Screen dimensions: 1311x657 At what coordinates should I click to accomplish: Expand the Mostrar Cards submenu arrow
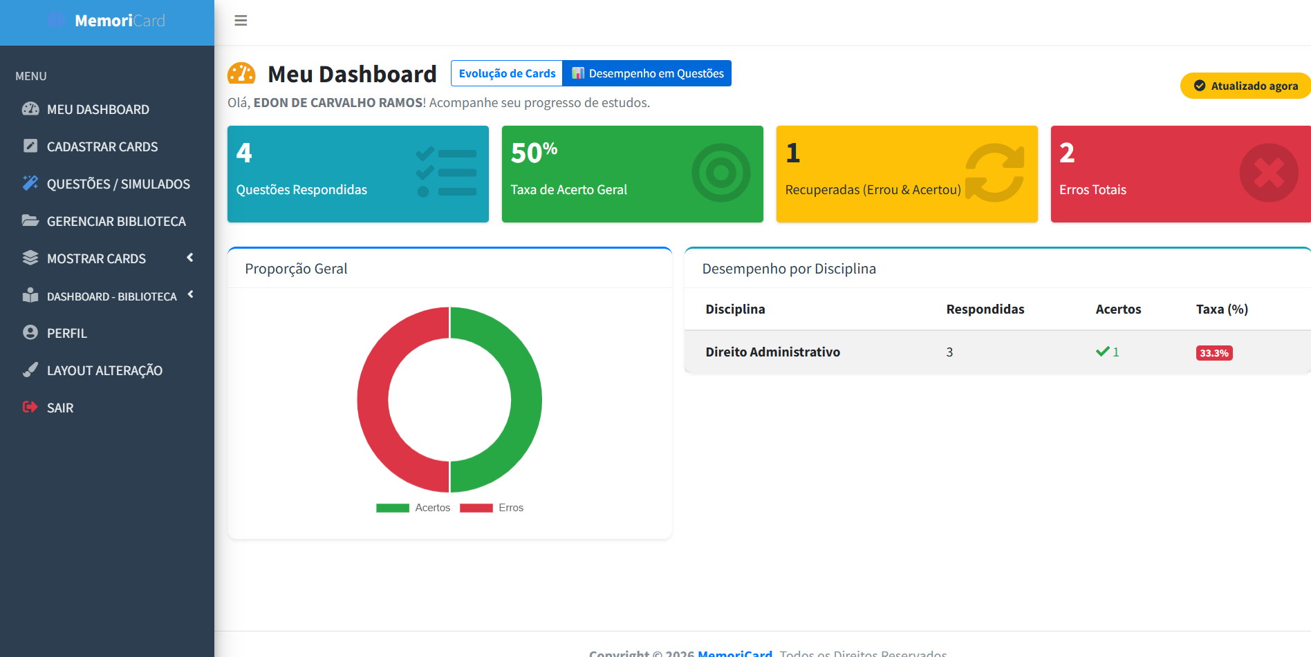[x=190, y=258]
